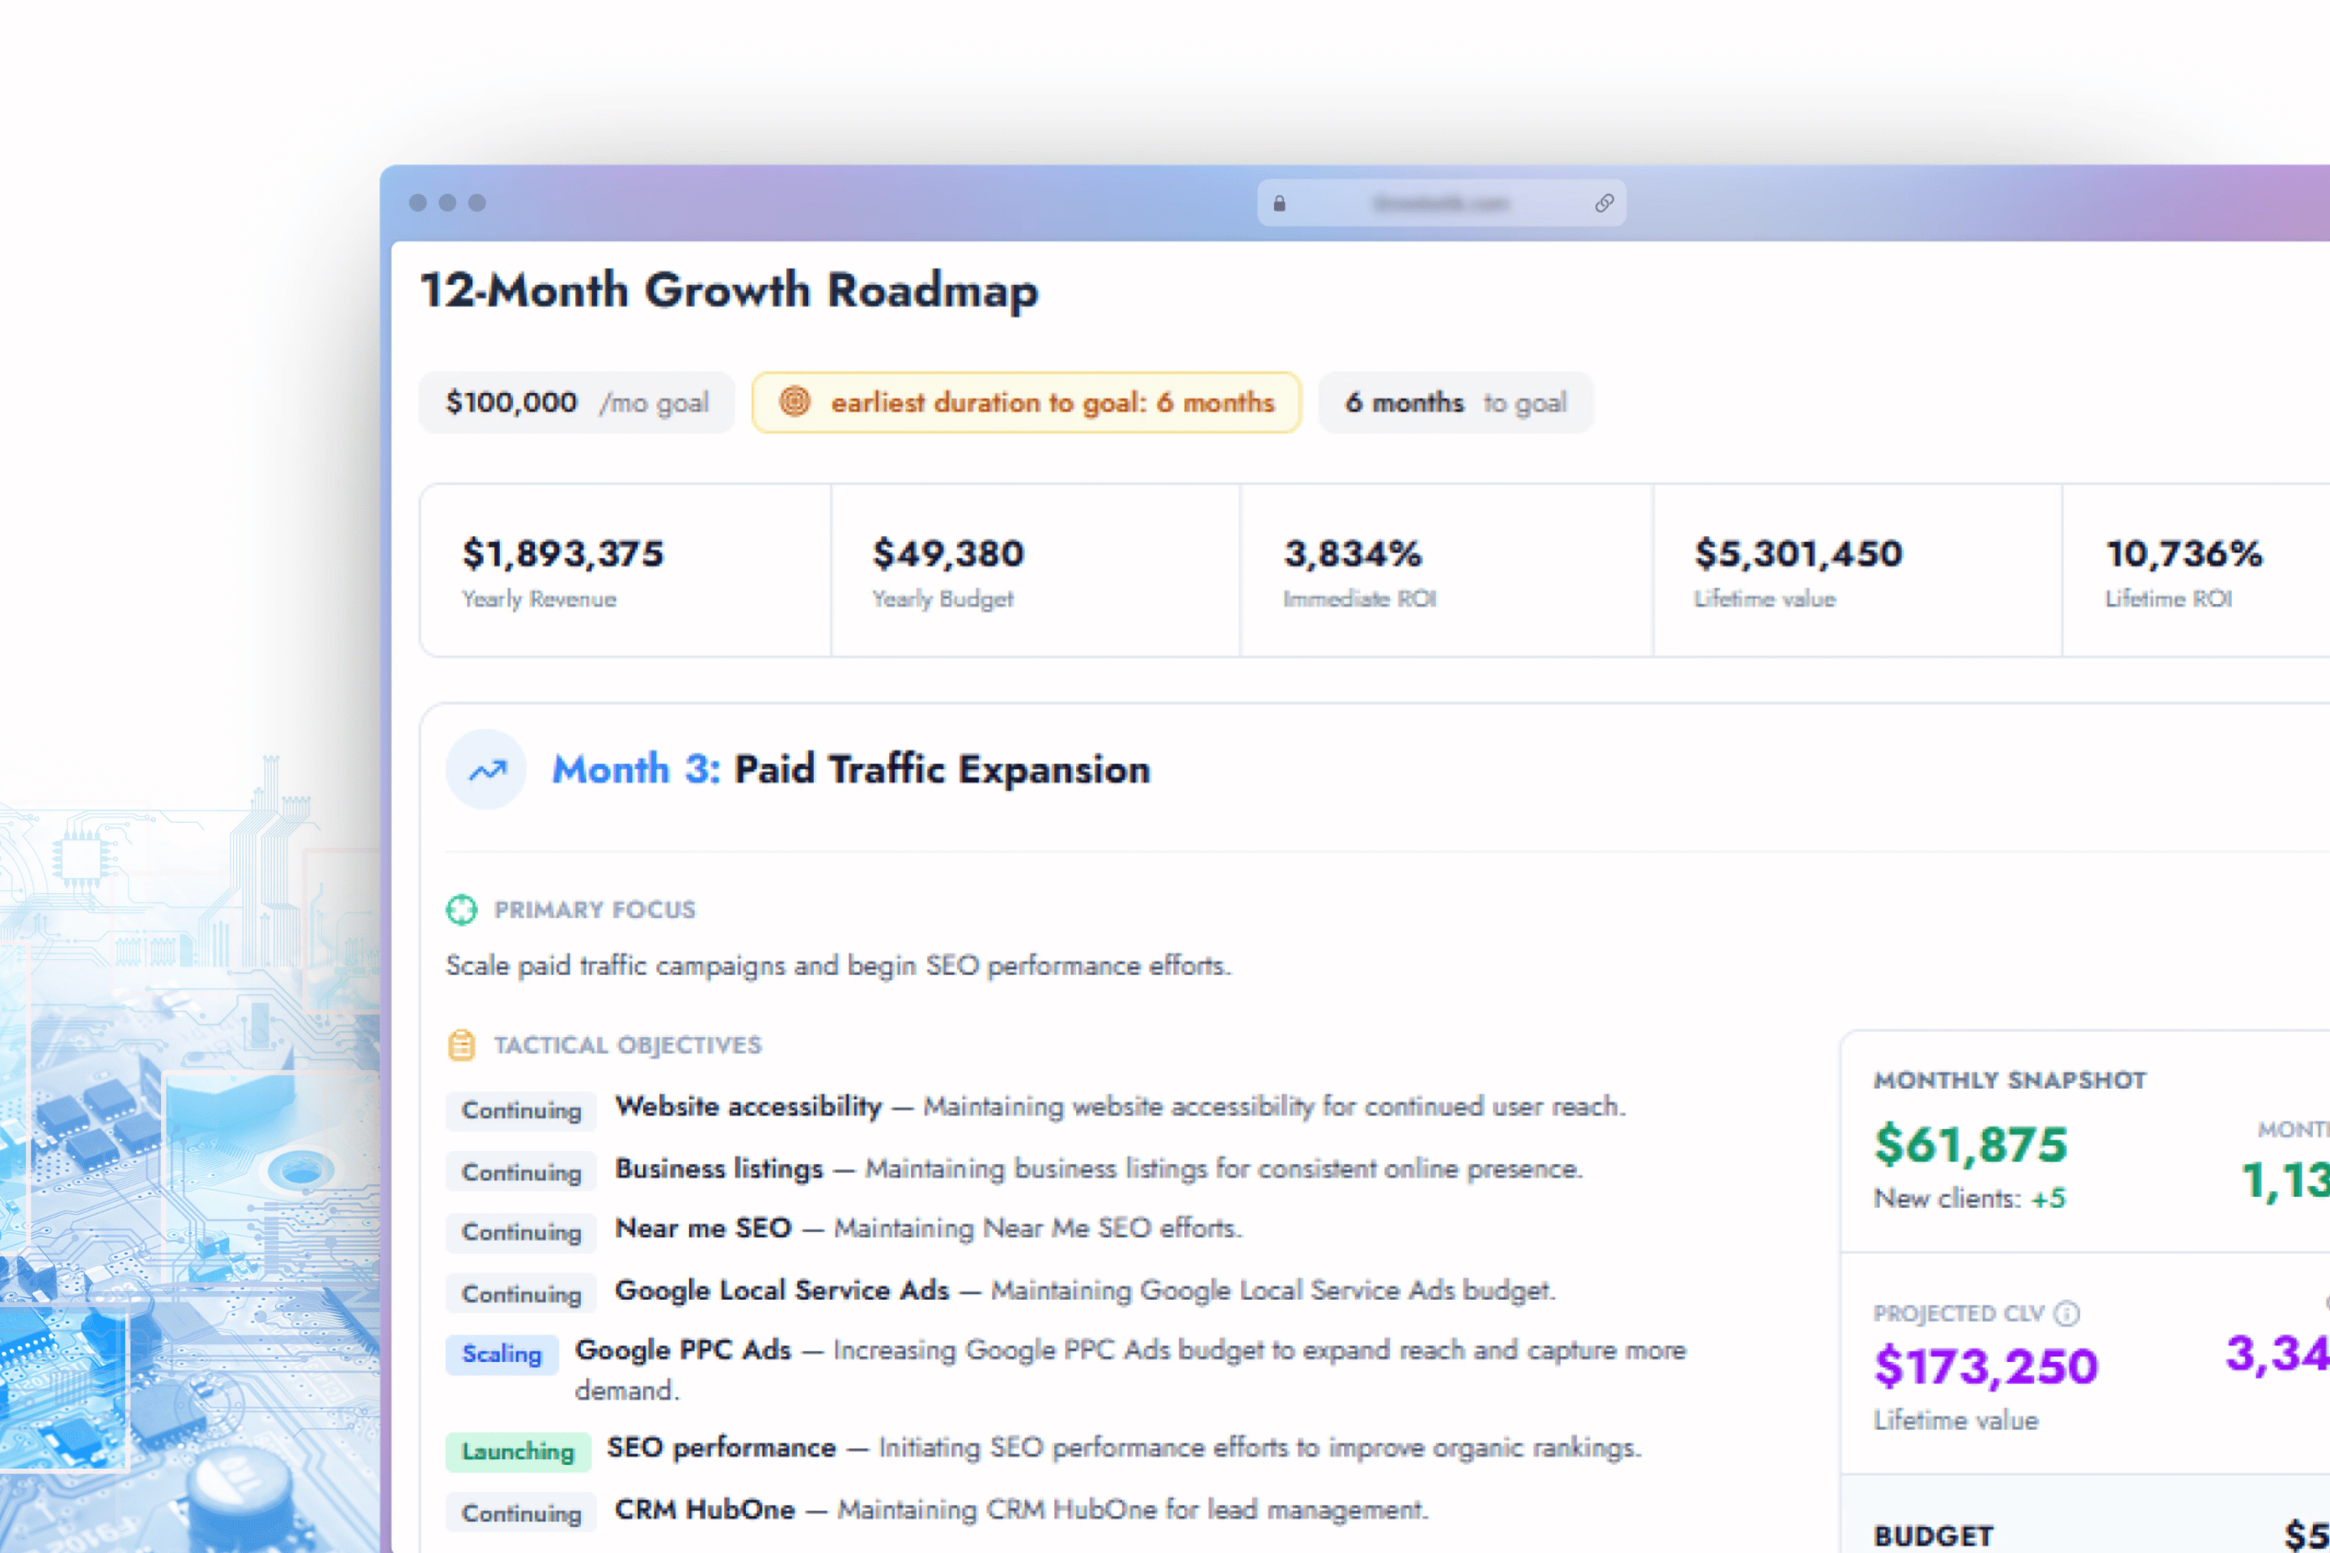Click the $1,893,375 yearly revenue value
Screen dimensions: 2330x1553
pos(563,553)
